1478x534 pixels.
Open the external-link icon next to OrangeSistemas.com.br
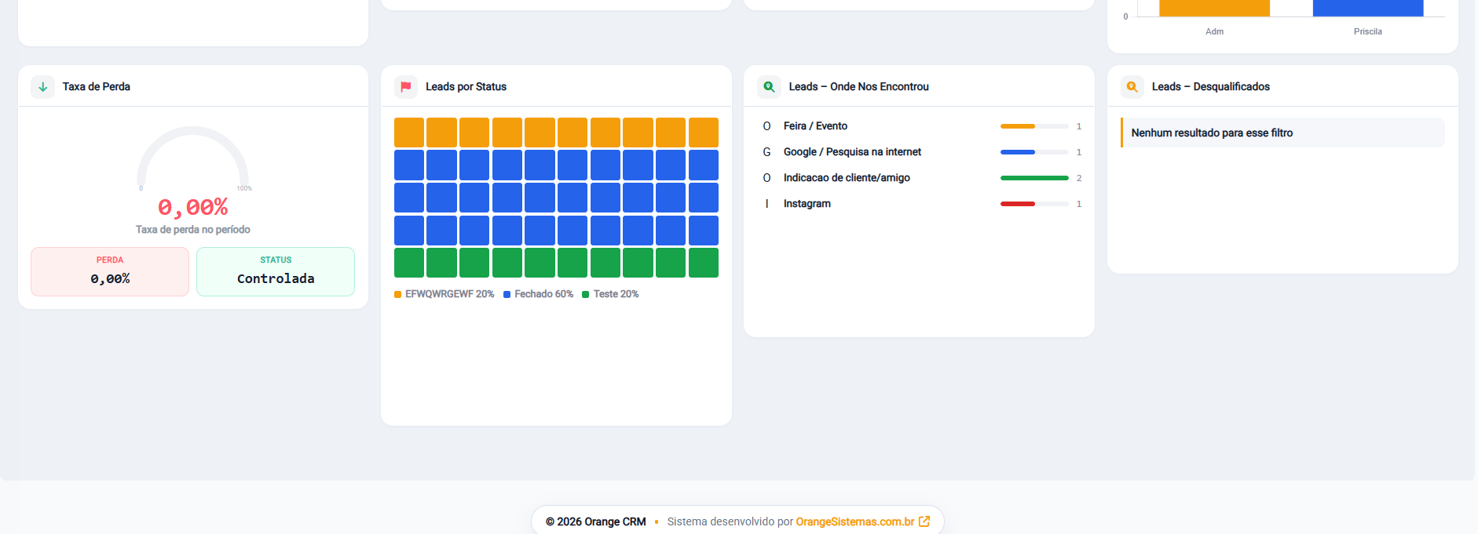[924, 521]
